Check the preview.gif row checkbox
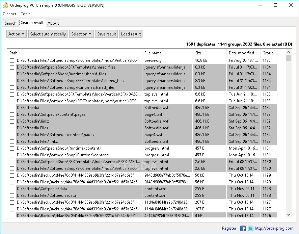This screenshot has width=299, height=234. pyautogui.click(x=12, y=60)
